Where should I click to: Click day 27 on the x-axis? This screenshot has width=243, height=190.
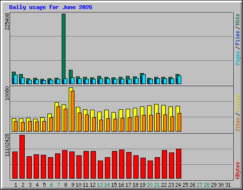point(199,185)
